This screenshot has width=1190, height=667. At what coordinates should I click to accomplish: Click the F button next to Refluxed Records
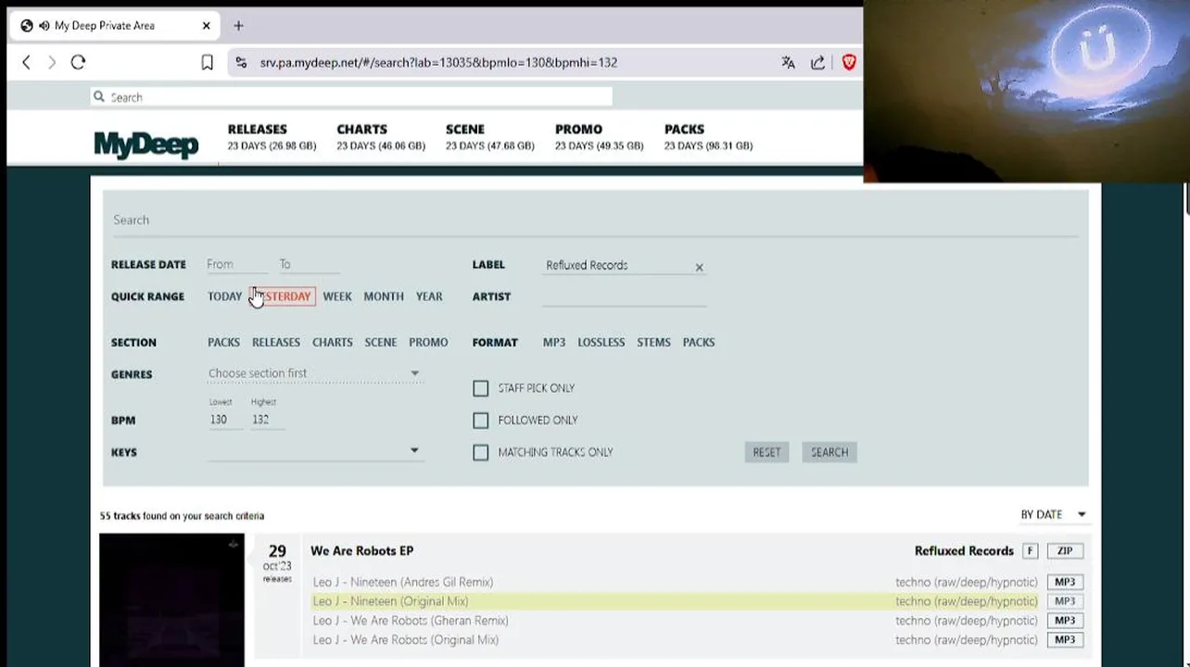pos(1030,550)
